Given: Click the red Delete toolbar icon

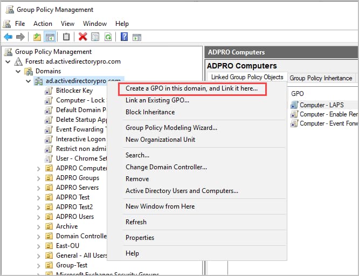Looking at the screenshot, I should tap(82, 37).
